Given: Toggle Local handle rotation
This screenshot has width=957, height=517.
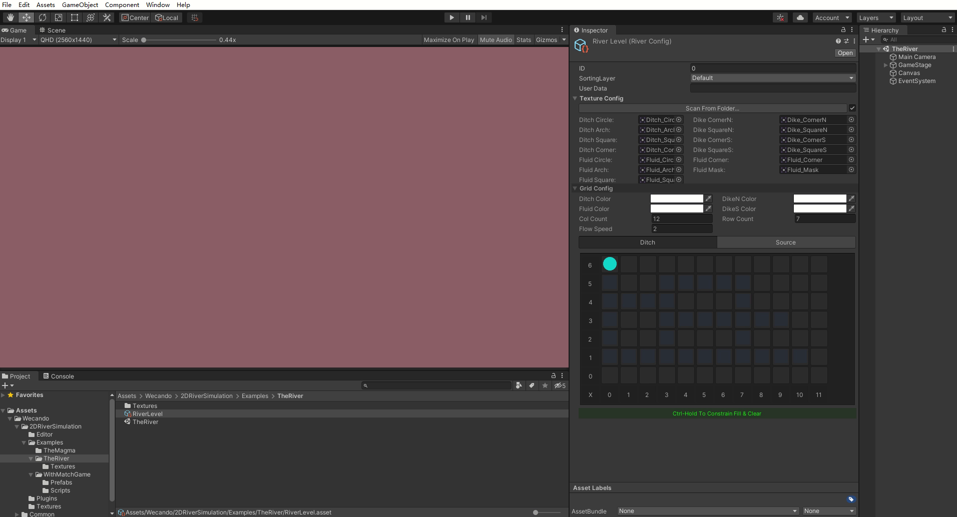Looking at the screenshot, I should [167, 17].
